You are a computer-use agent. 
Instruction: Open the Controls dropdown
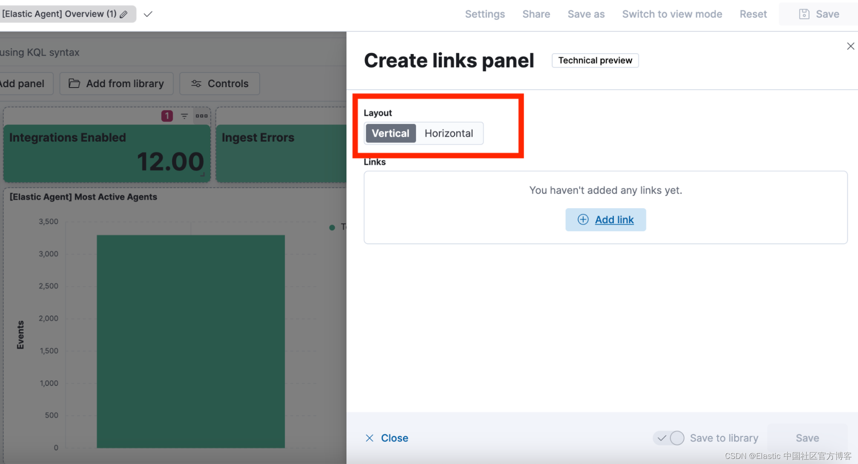point(220,84)
